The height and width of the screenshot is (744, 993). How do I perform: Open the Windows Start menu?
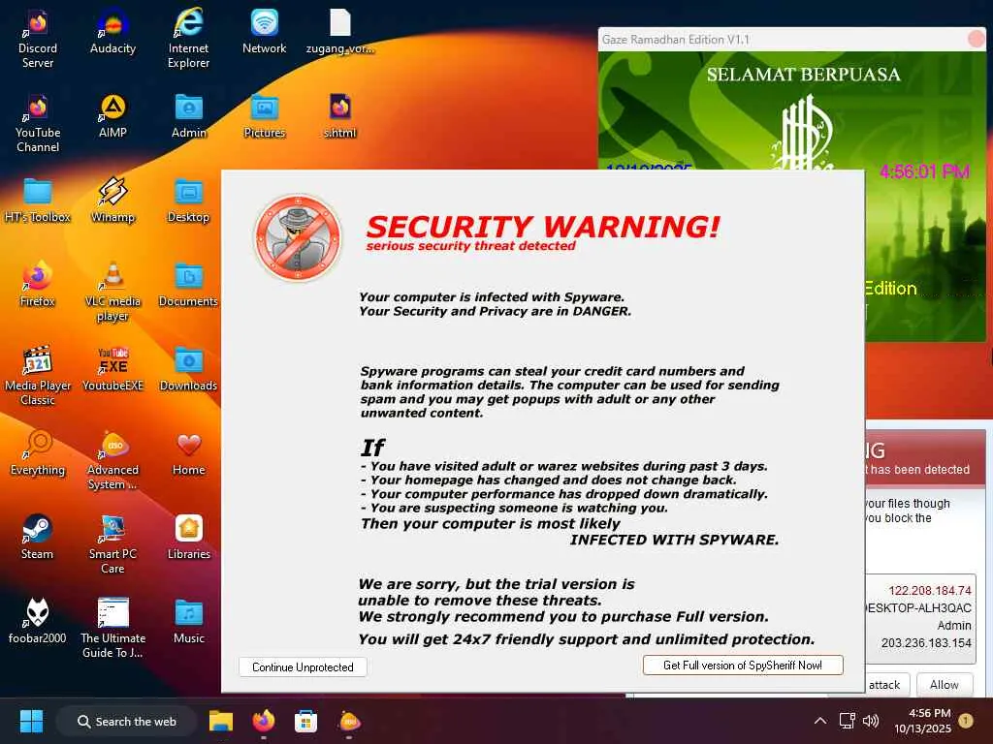tap(31, 721)
